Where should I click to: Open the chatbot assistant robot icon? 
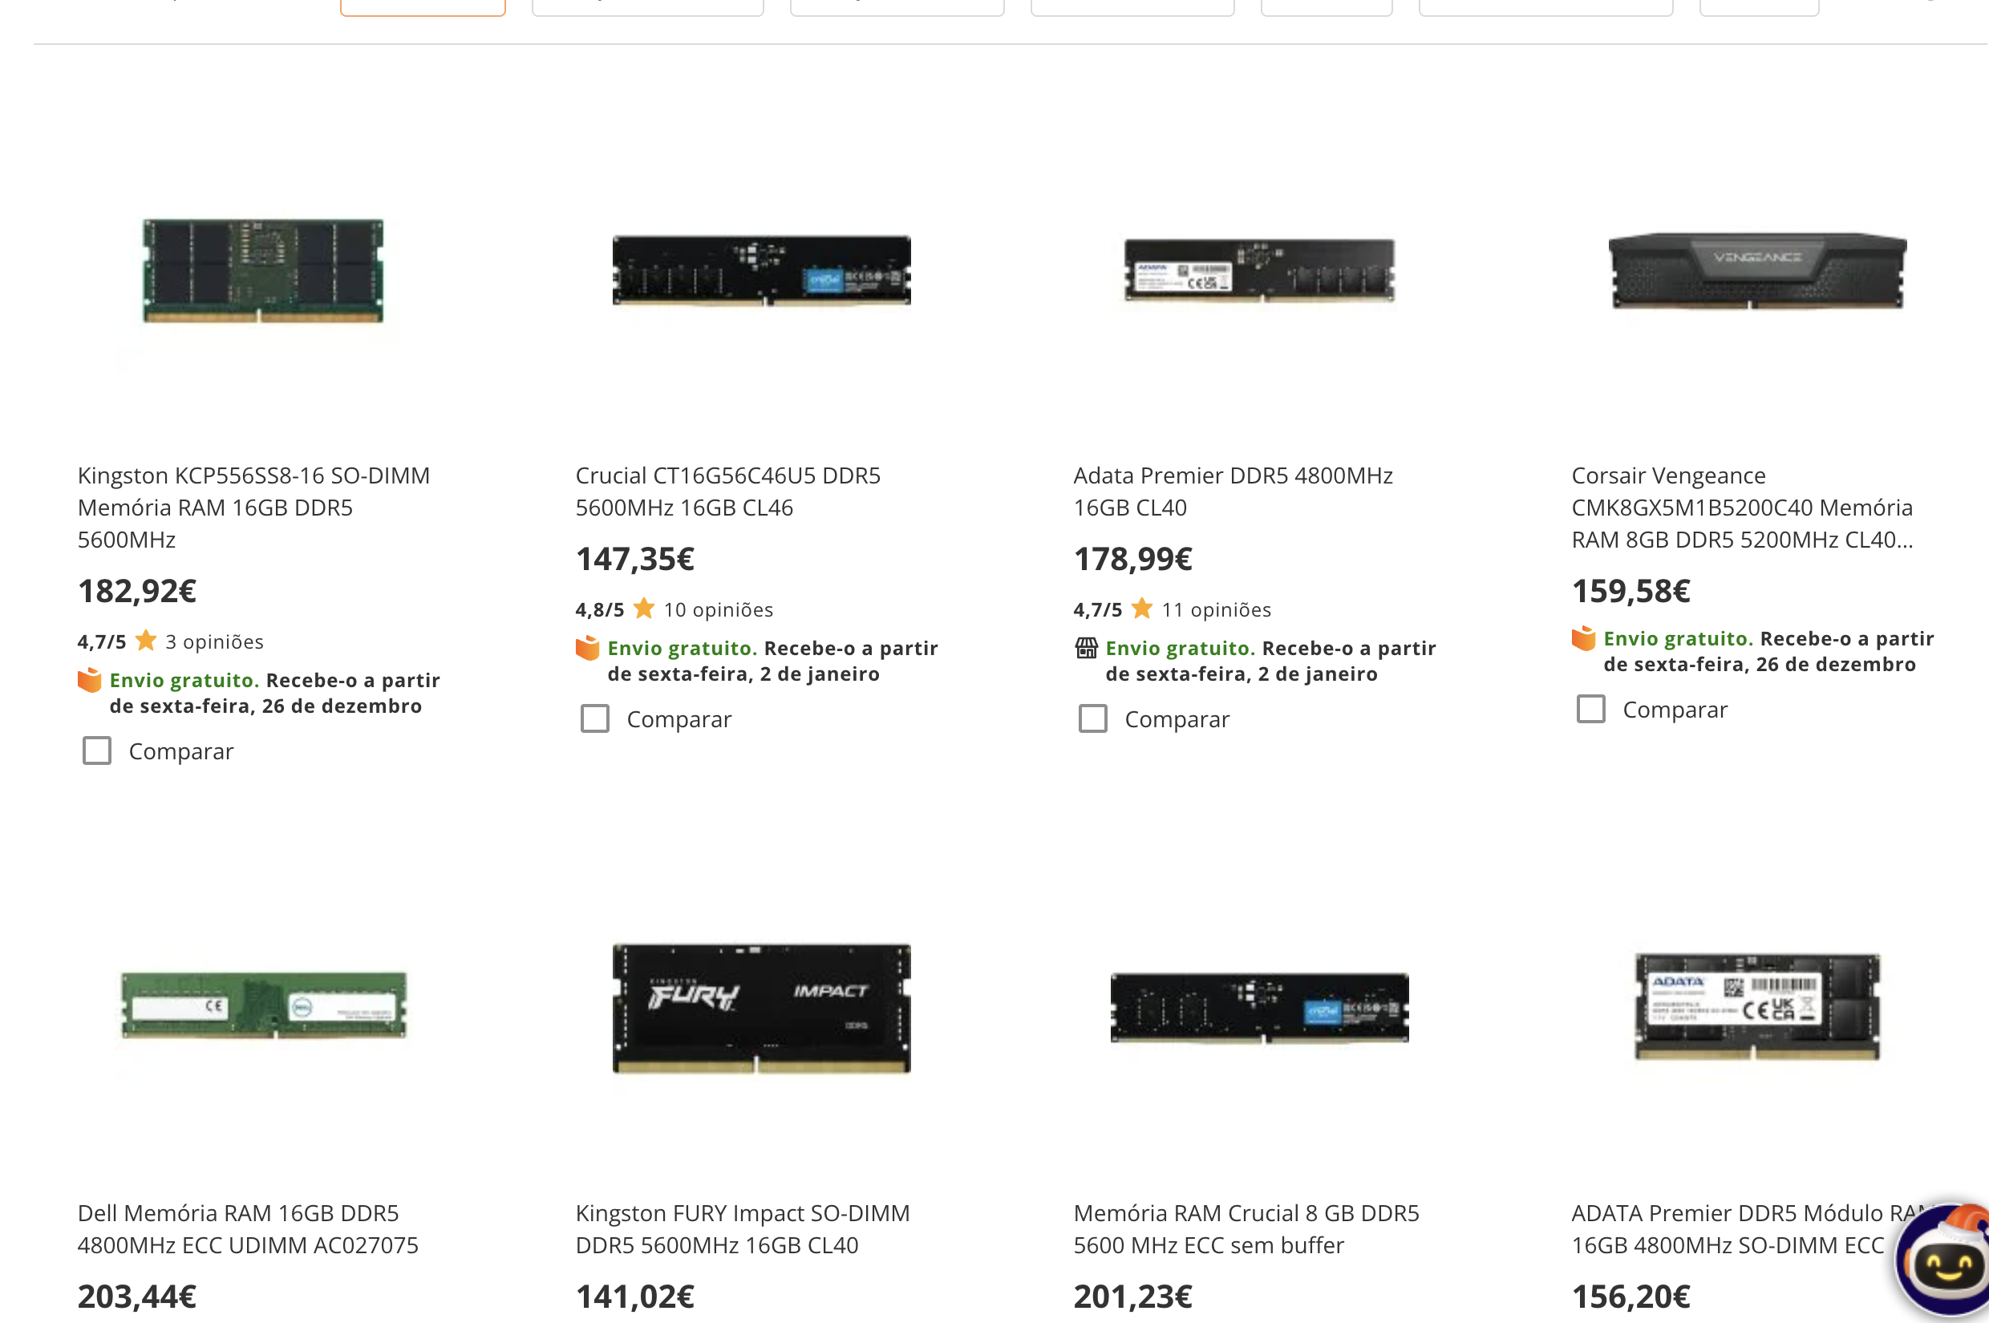point(1946,1261)
